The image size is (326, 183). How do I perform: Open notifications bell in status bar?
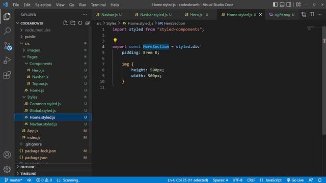click(320, 180)
